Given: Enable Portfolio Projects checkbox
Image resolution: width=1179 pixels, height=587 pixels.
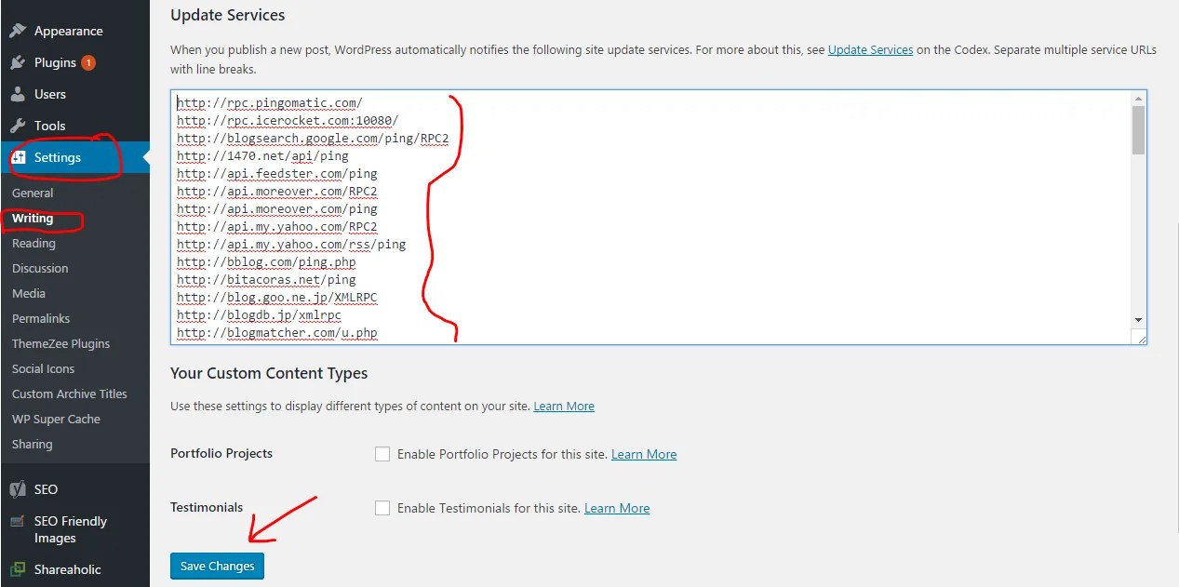Looking at the screenshot, I should (x=382, y=454).
